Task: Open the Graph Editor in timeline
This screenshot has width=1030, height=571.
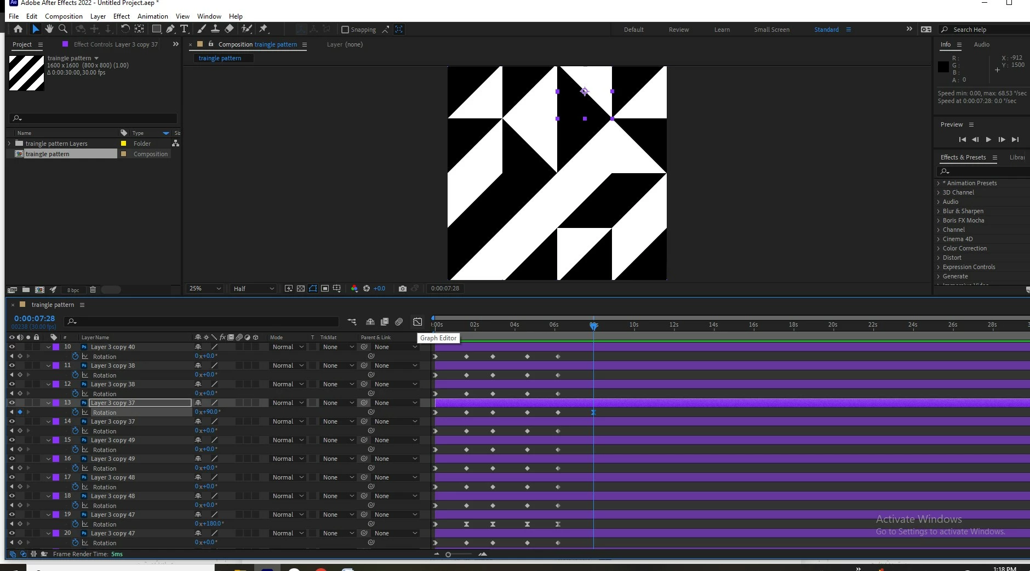Action: pyautogui.click(x=417, y=322)
